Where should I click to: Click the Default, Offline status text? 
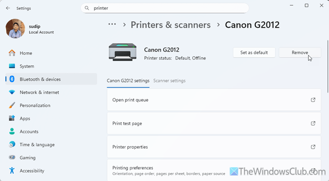[190, 58]
